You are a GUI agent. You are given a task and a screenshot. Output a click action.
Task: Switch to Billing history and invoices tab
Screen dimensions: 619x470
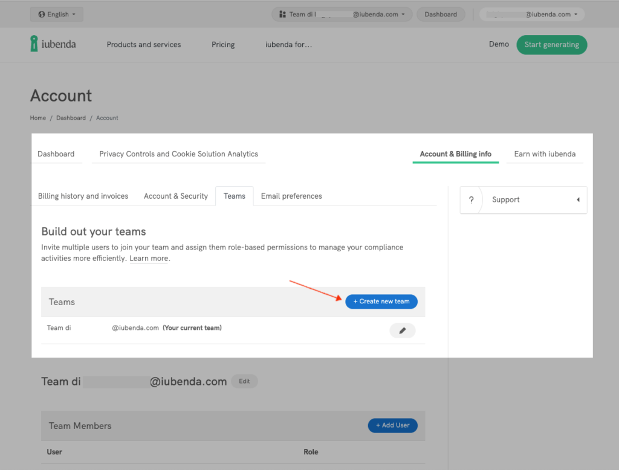83,196
